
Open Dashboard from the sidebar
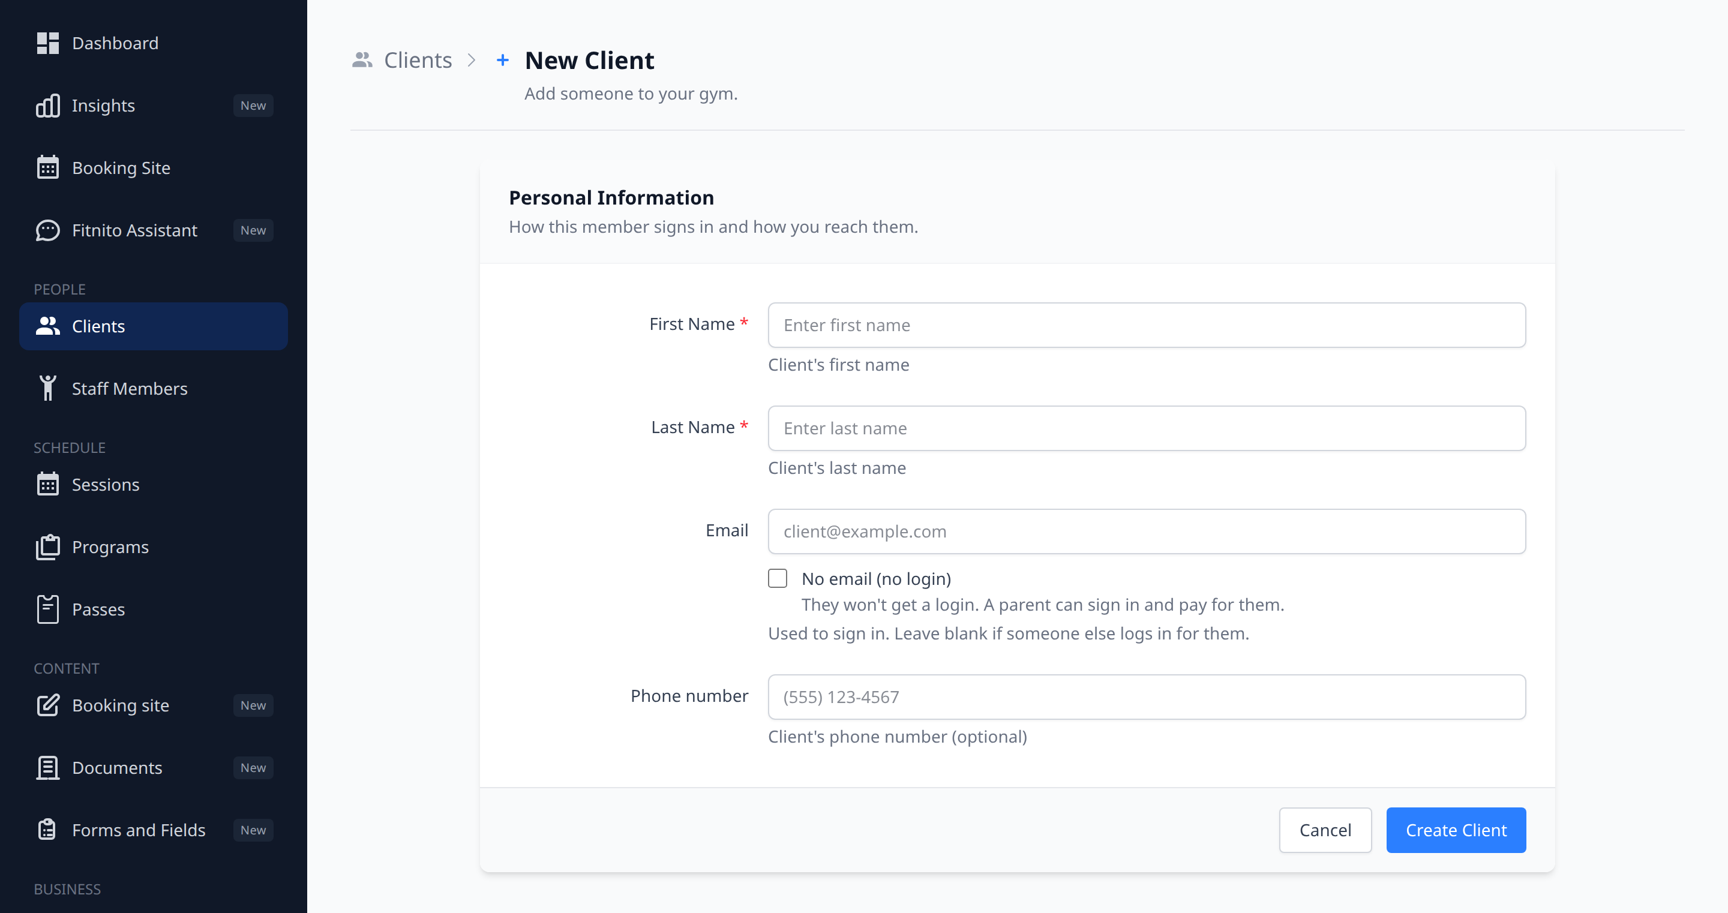pyautogui.click(x=154, y=43)
